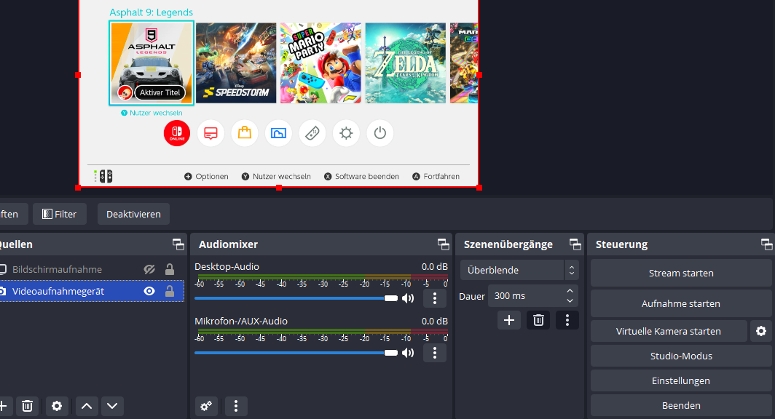
Task: Click Virtuelle Kamera starten button
Action: 669,331
